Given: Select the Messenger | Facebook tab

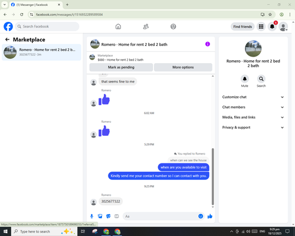Looking at the screenshot, I should [36, 5].
